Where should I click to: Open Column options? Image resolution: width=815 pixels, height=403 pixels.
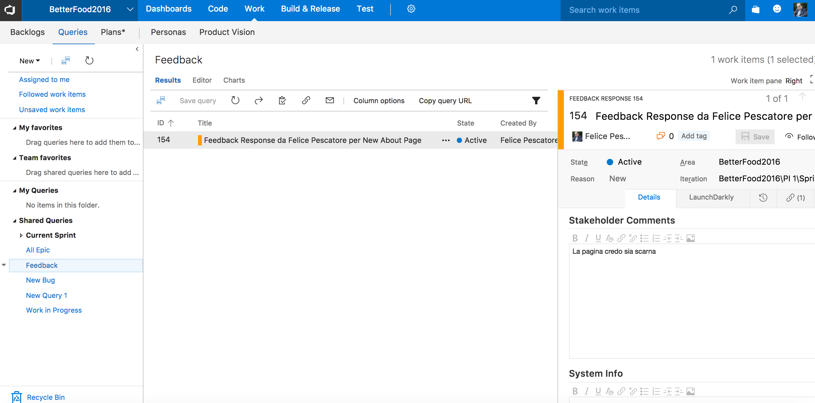(x=379, y=101)
